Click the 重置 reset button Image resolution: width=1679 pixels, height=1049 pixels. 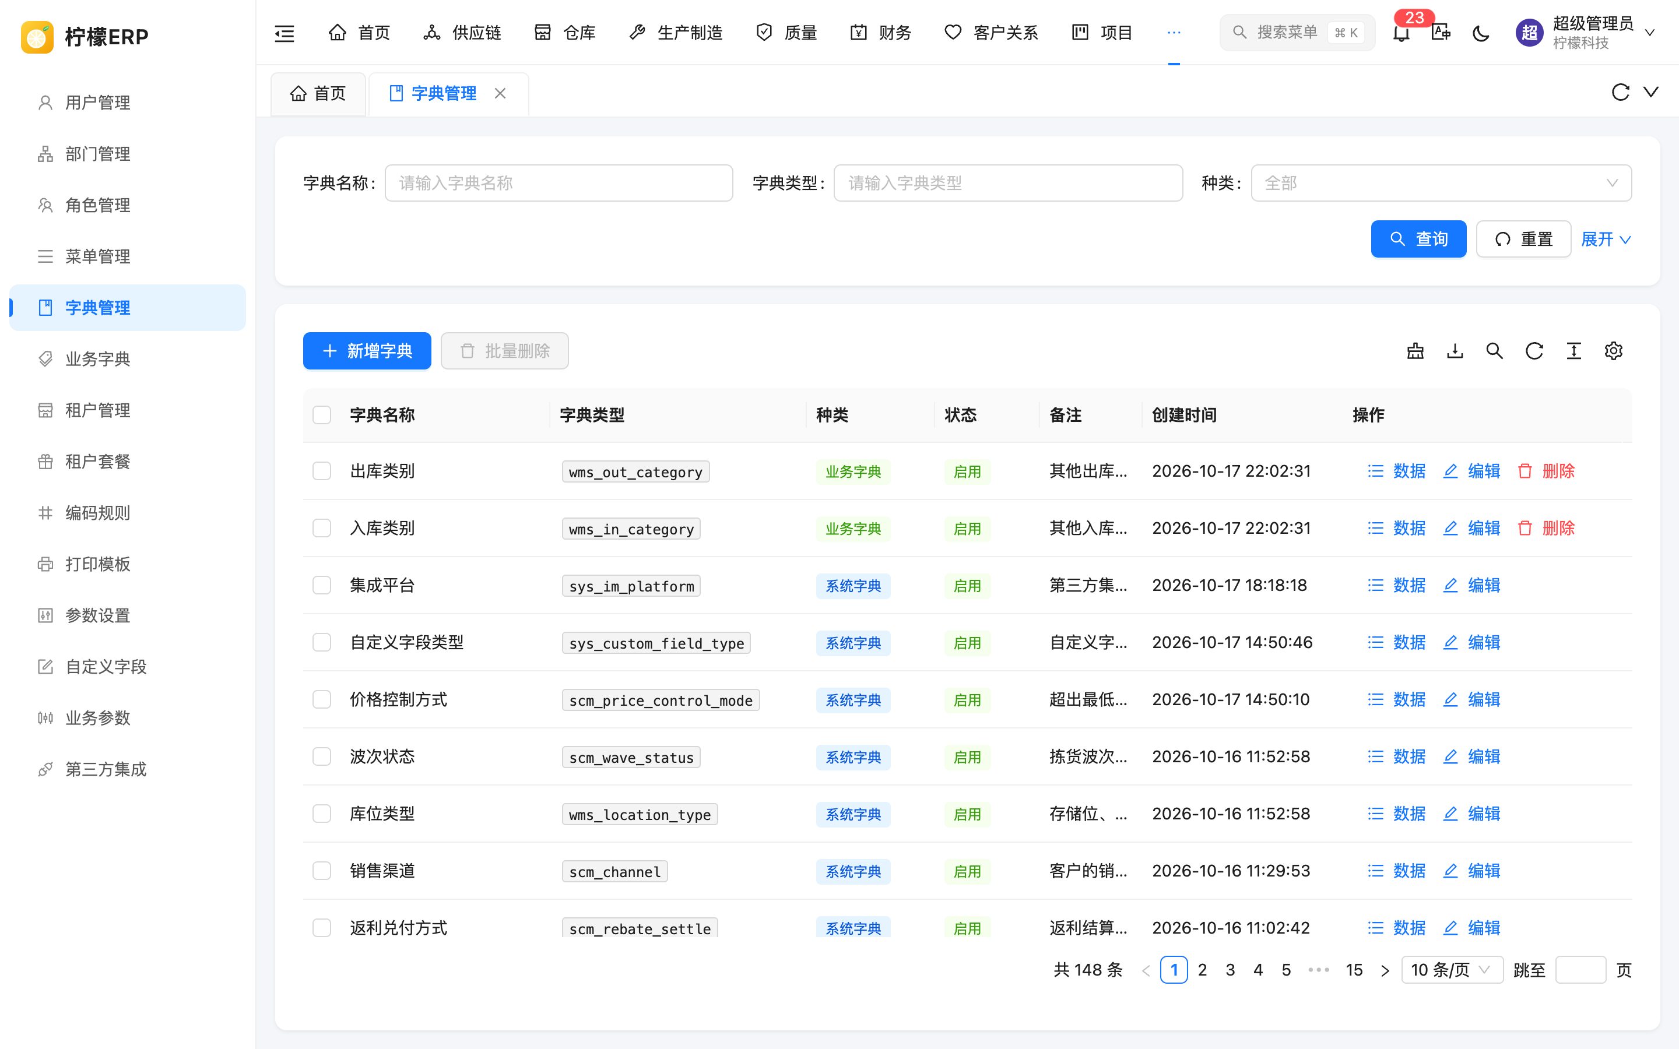(x=1523, y=240)
